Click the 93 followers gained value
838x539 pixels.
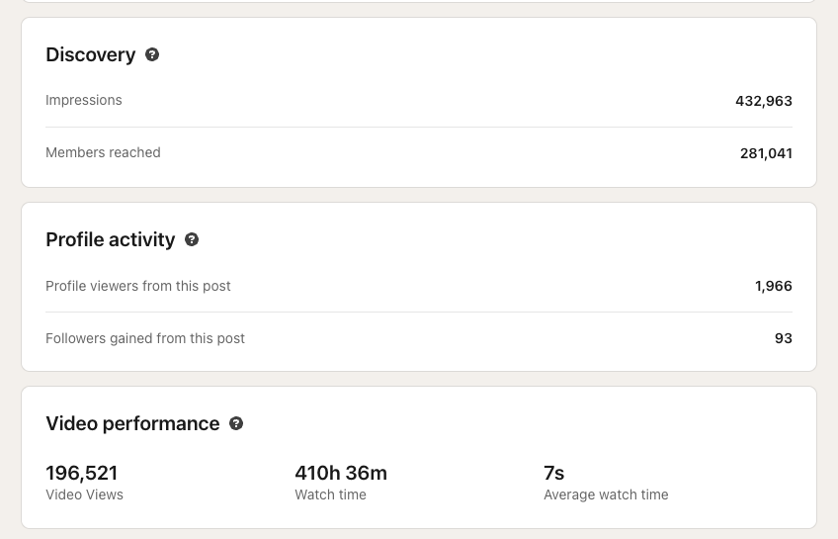(x=783, y=338)
